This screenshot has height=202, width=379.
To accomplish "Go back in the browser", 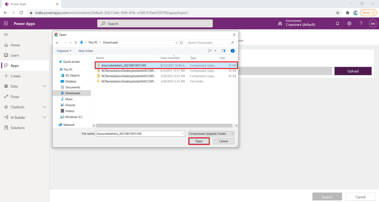I will coord(5,13).
